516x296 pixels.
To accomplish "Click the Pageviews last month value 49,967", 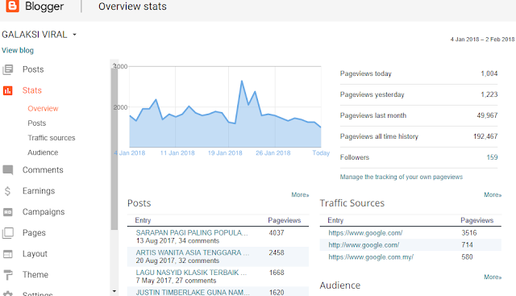I will [x=487, y=115].
